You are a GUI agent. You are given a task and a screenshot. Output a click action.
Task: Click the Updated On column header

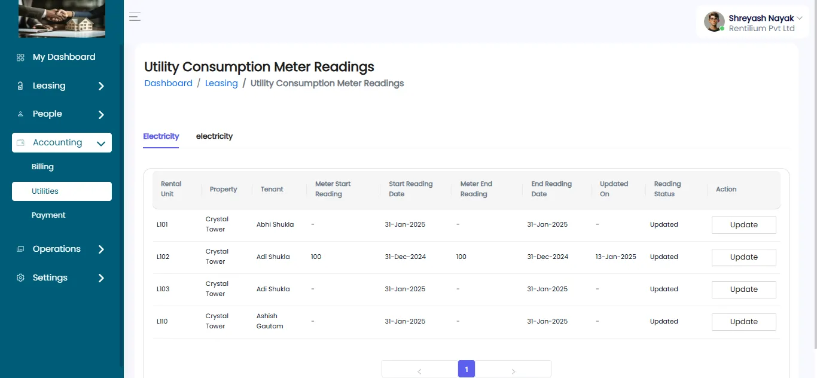point(614,189)
